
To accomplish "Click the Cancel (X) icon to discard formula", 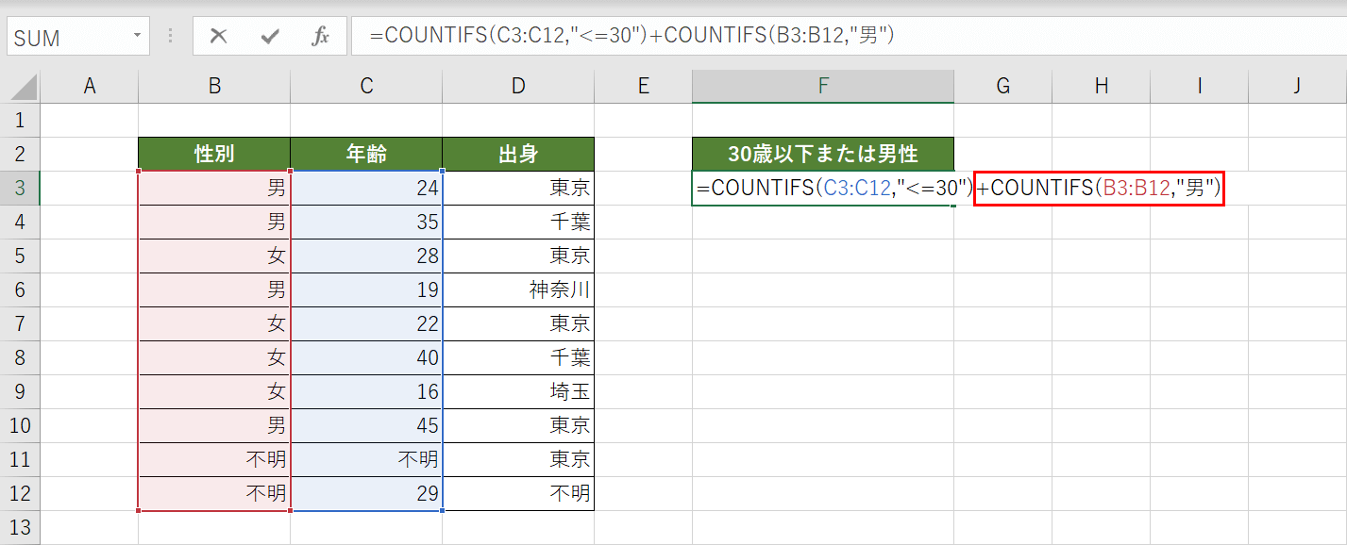I will click(x=218, y=37).
